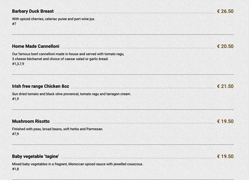The height and width of the screenshot is (180, 249).
Task: Click the famous beef cannelloni description text
Action: (68, 54)
